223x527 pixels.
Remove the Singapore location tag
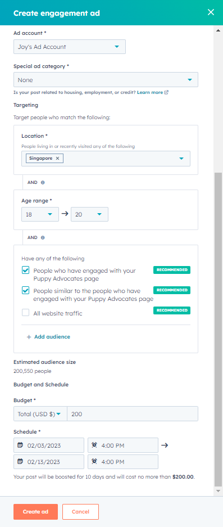pyautogui.click(x=57, y=158)
